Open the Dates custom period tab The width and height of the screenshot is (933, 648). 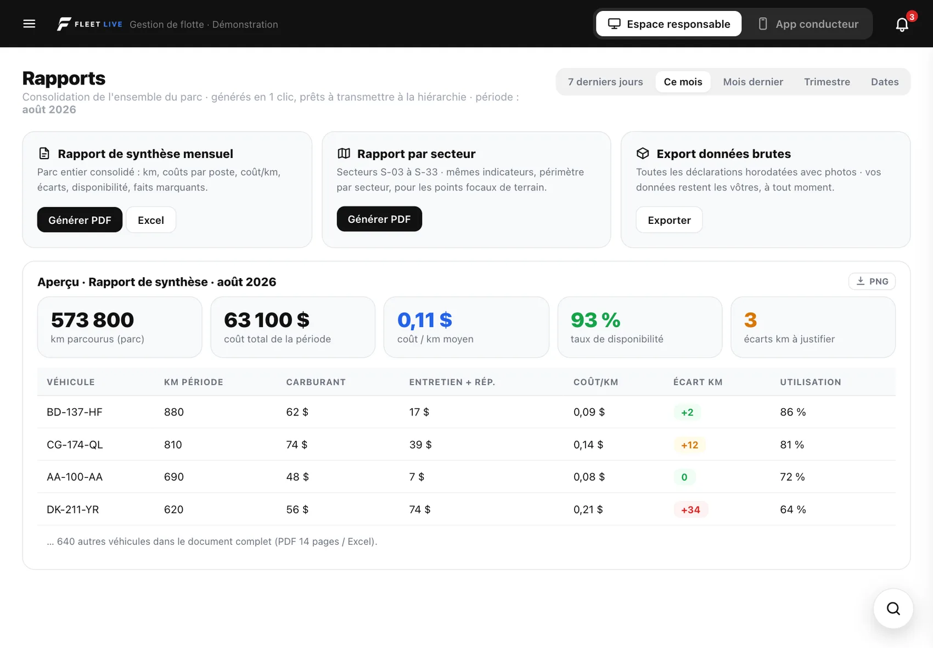pyautogui.click(x=884, y=82)
